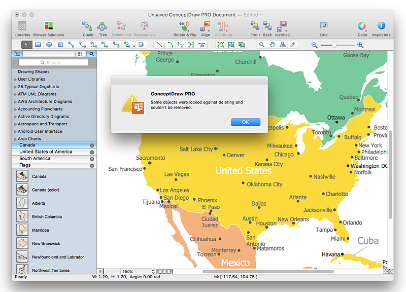Expand the ATM UML Diagrams group
The height and width of the screenshot is (292, 406).
coord(16,94)
